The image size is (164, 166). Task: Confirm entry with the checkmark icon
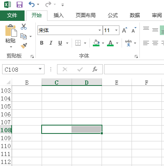point(80,69)
